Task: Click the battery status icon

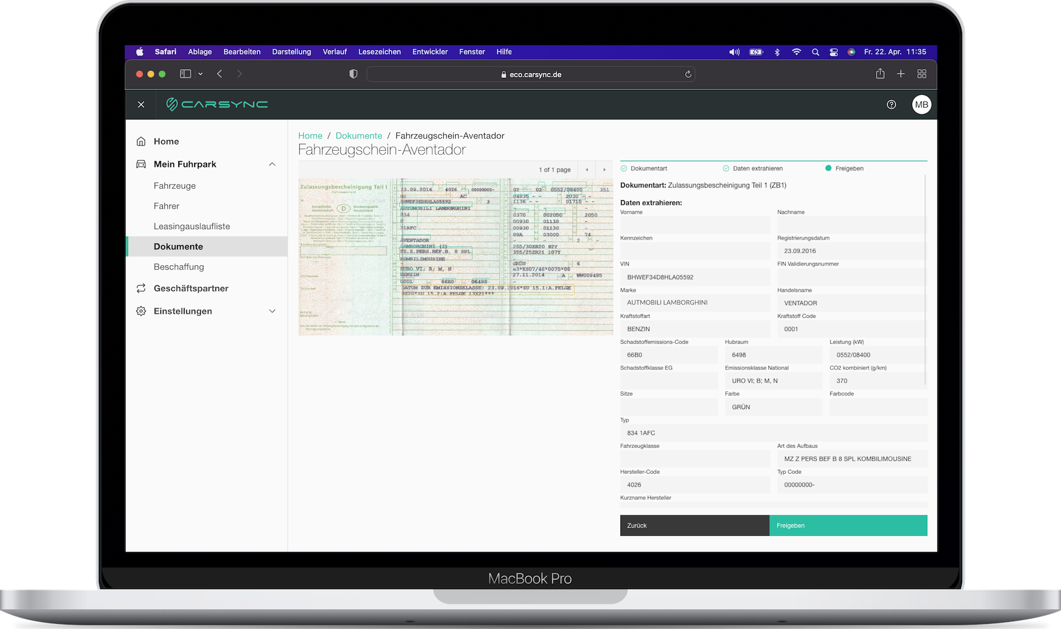Action: (756, 52)
